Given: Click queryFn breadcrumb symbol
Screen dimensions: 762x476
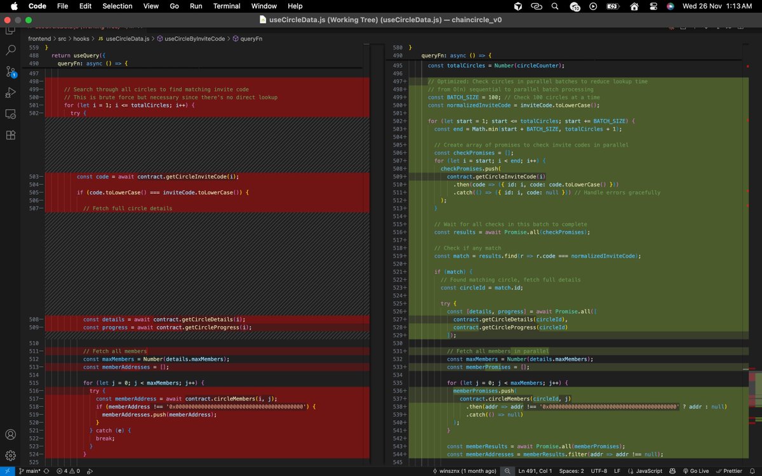Looking at the screenshot, I should pos(246,39).
